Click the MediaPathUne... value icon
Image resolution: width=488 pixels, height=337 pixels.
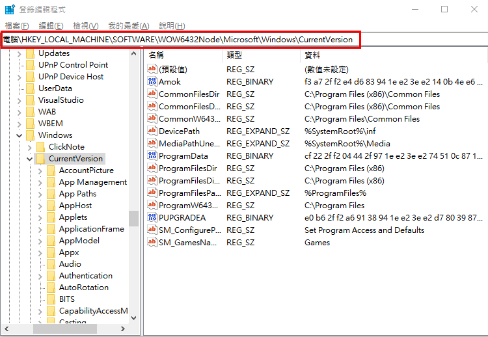152,143
